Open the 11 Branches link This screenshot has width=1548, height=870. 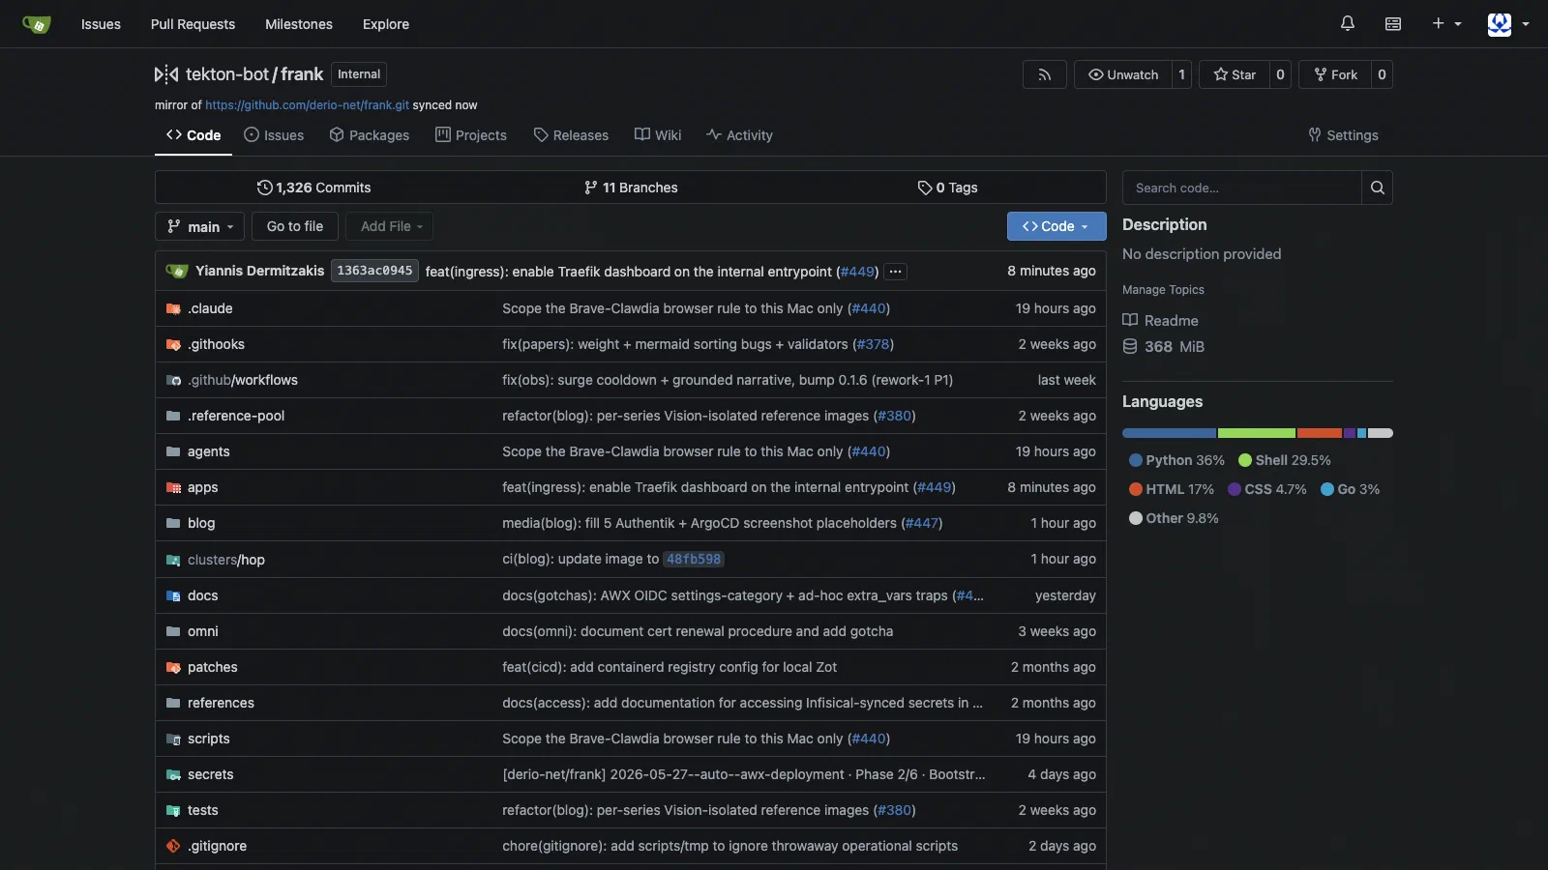[x=631, y=188]
